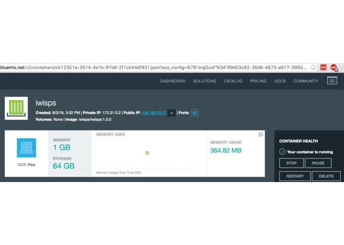The width and height of the screenshot is (344, 245).
Task: Click the iwisps container title
Action: coord(46,103)
